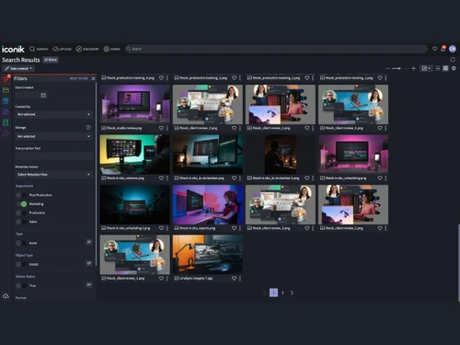
Task: Open the edit actions dropdown in the toolbar
Action: tap(426, 68)
